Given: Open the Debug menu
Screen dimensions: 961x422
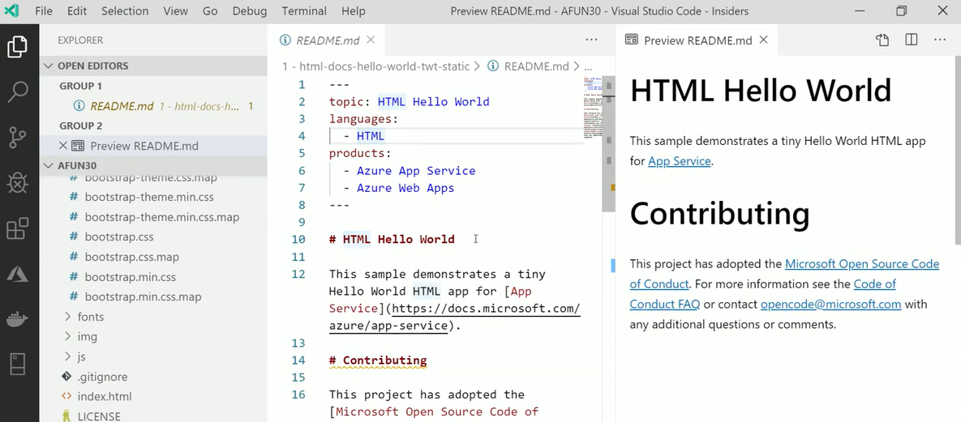Looking at the screenshot, I should pyautogui.click(x=250, y=11).
